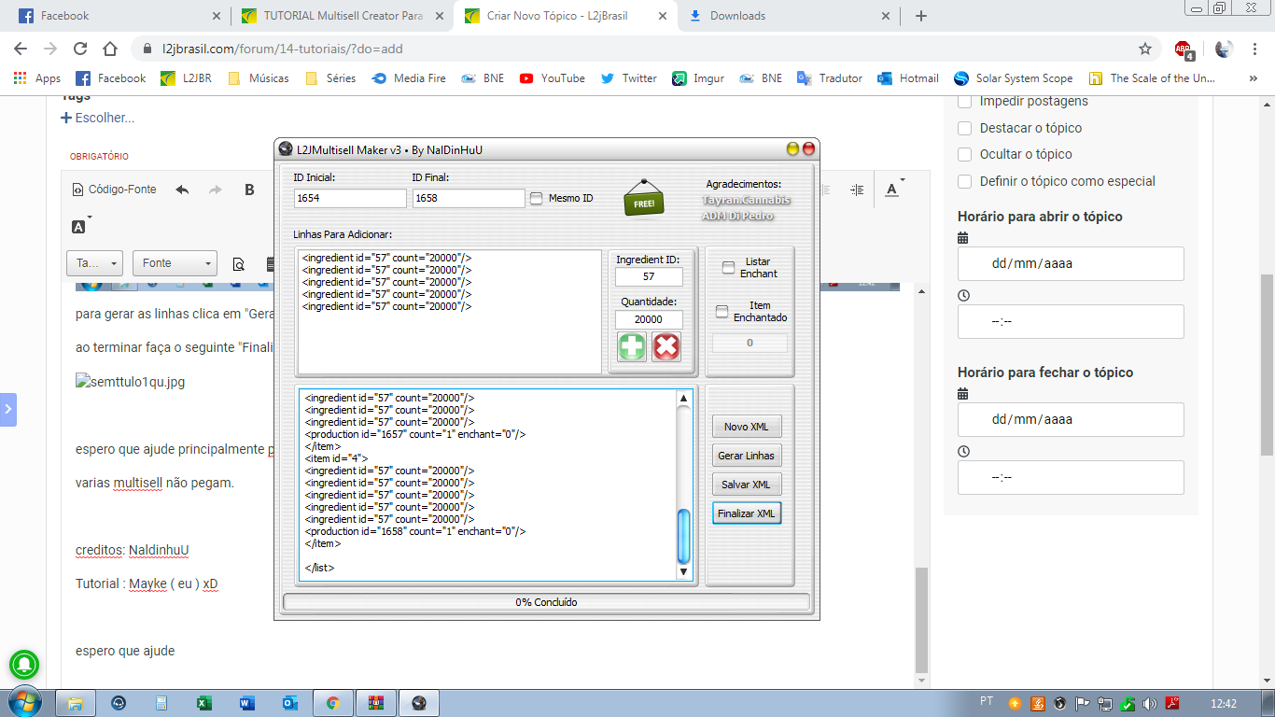
Task: Open the text color picker icon
Action: pos(891,190)
